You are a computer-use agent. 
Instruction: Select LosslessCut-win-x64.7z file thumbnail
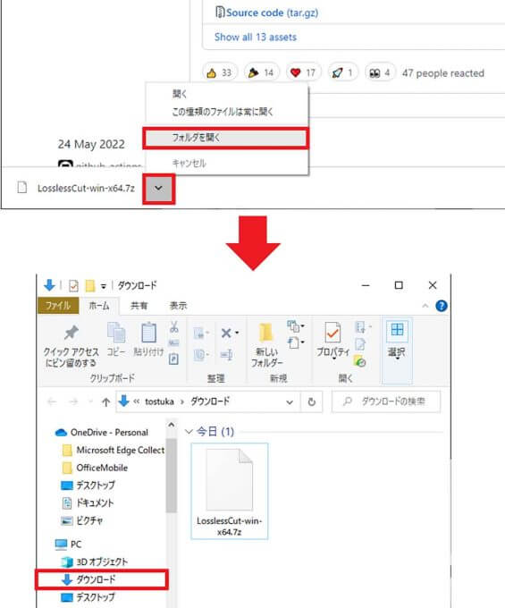tap(230, 491)
